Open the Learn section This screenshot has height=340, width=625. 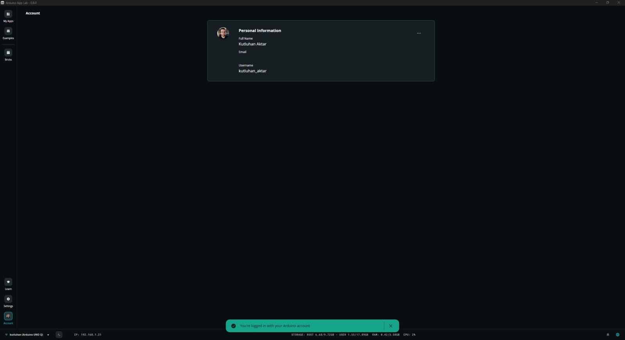click(x=8, y=284)
